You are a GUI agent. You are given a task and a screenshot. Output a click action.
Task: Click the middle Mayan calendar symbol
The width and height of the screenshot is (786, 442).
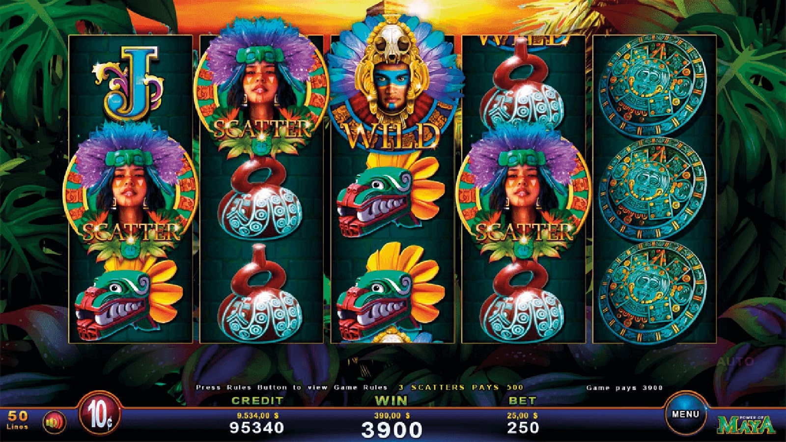pos(653,190)
